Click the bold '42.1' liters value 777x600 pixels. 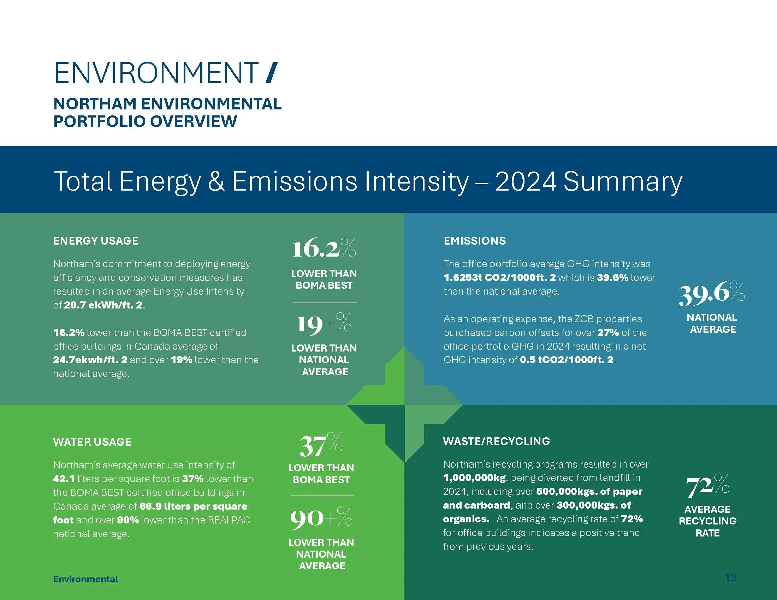click(x=64, y=479)
